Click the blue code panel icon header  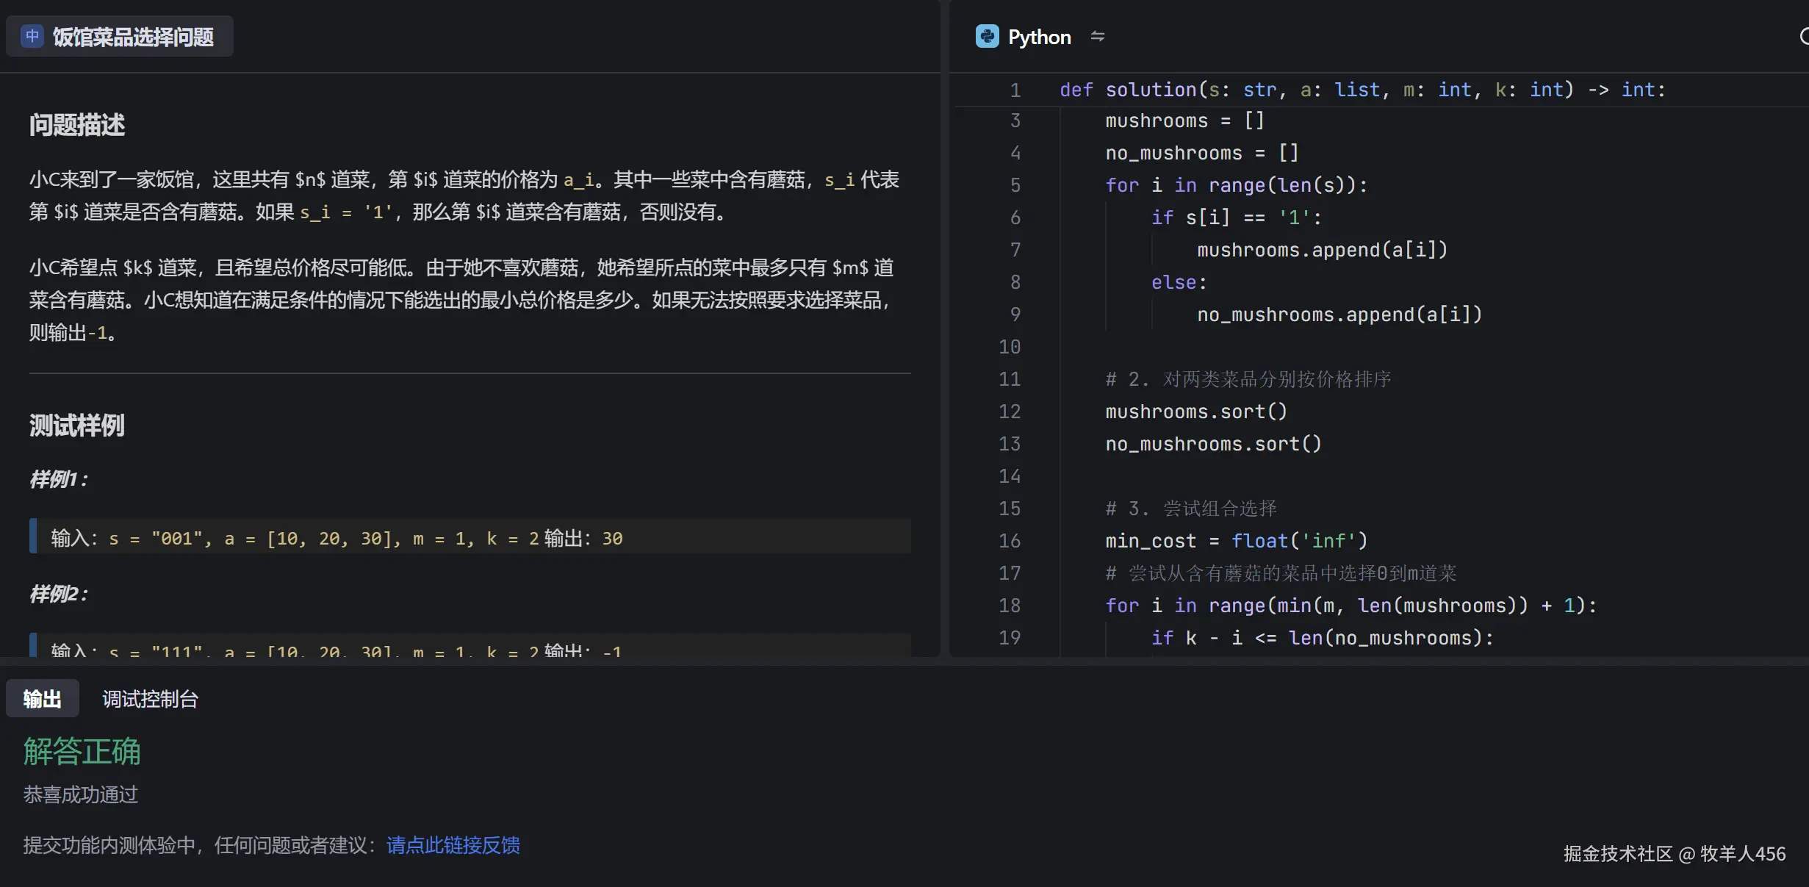tap(988, 36)
